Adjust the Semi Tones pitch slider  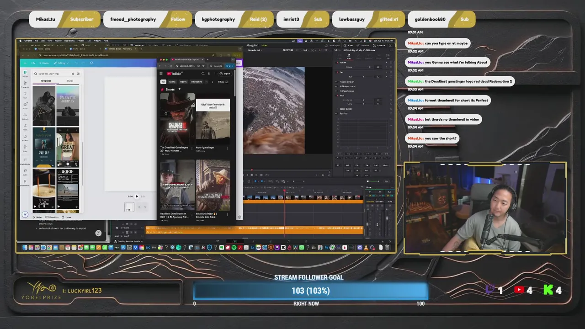pos(363,100)
